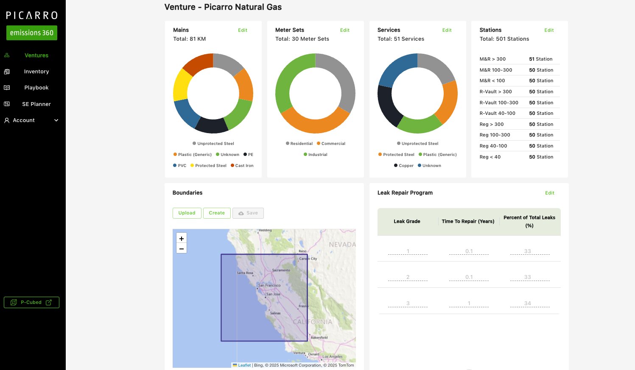The height and width of the screenshot is (370, 635).
Task: Toggle Unknown legend in Mains chart
Action: (x=228, y=155)
